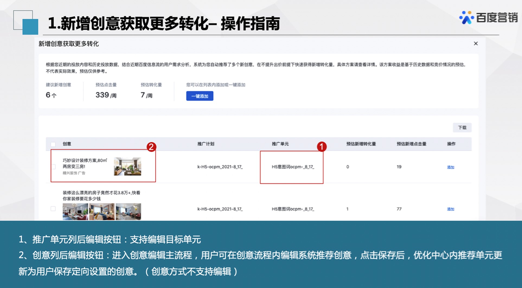Open the middle thumbnail of second creative
Image resolution: width=522 pixels, height=288 pixels.
coord(102,211)
